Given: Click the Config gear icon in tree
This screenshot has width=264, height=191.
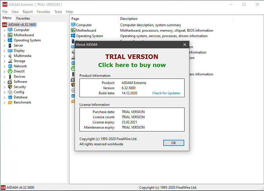Looking at the screenshot, I should tap(10, 92).
